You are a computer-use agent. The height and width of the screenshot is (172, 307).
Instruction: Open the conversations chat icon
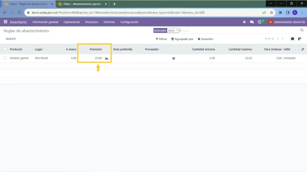click(x=252, y=22)
